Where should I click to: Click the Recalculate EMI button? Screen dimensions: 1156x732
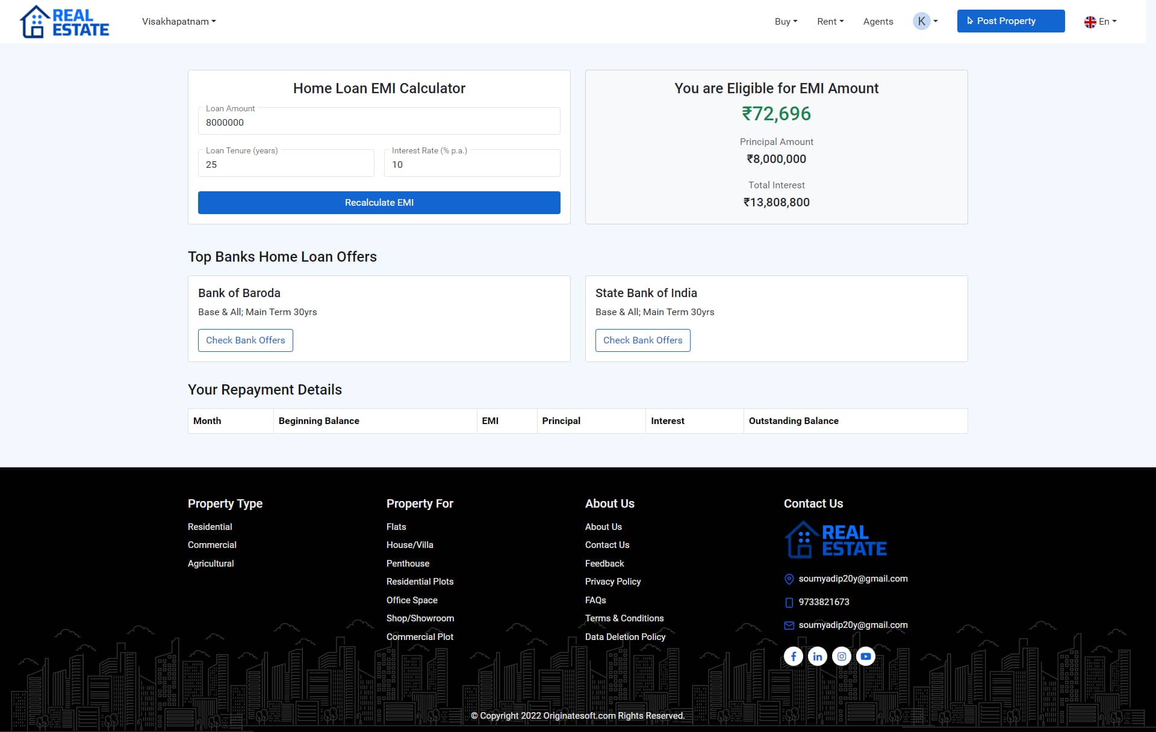(379, 203)
